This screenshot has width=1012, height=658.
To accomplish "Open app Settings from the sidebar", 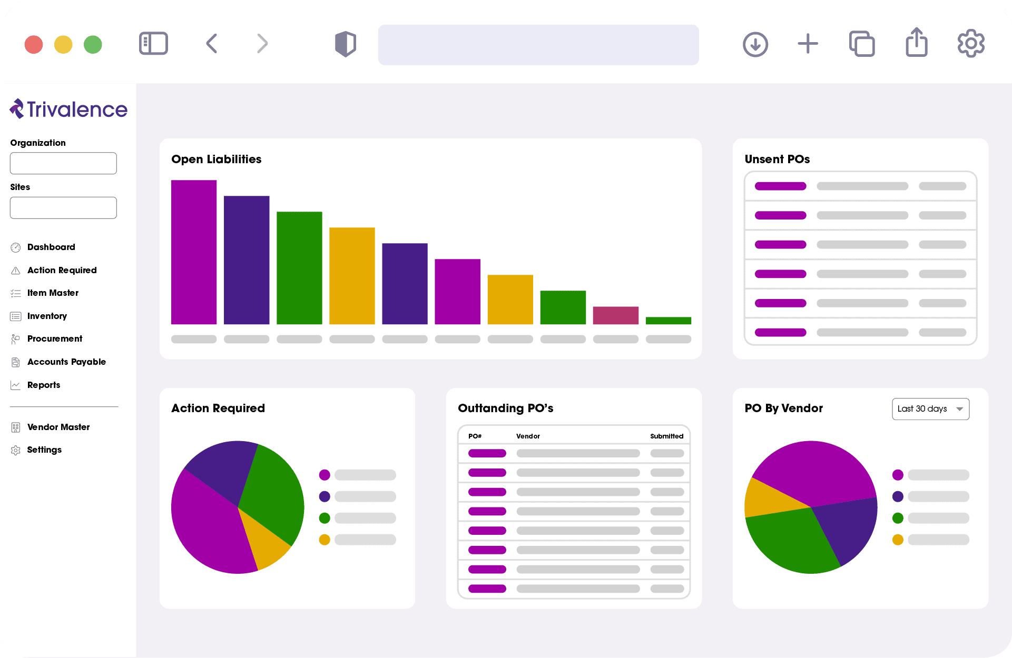I will click(44, 450).
